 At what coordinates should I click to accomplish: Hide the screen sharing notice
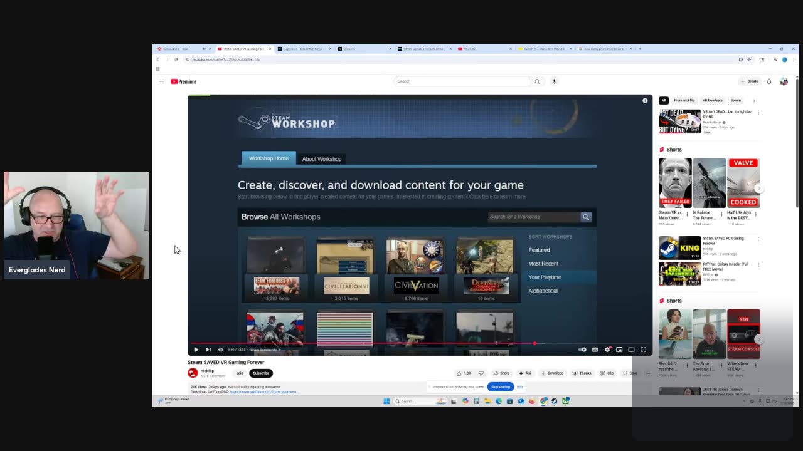pyautogui.click(x=519, y=387)
